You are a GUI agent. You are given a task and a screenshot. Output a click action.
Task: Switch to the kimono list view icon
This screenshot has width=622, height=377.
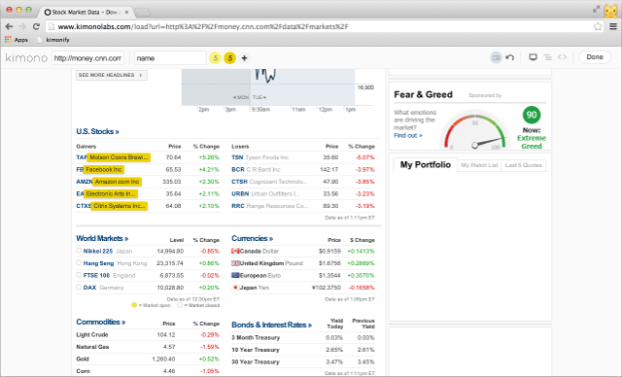click(x=548, y=57)
